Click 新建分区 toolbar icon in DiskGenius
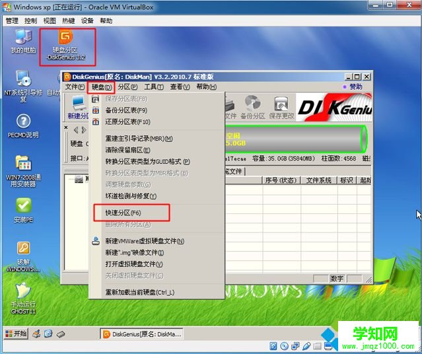 click(x=78, y=108)
